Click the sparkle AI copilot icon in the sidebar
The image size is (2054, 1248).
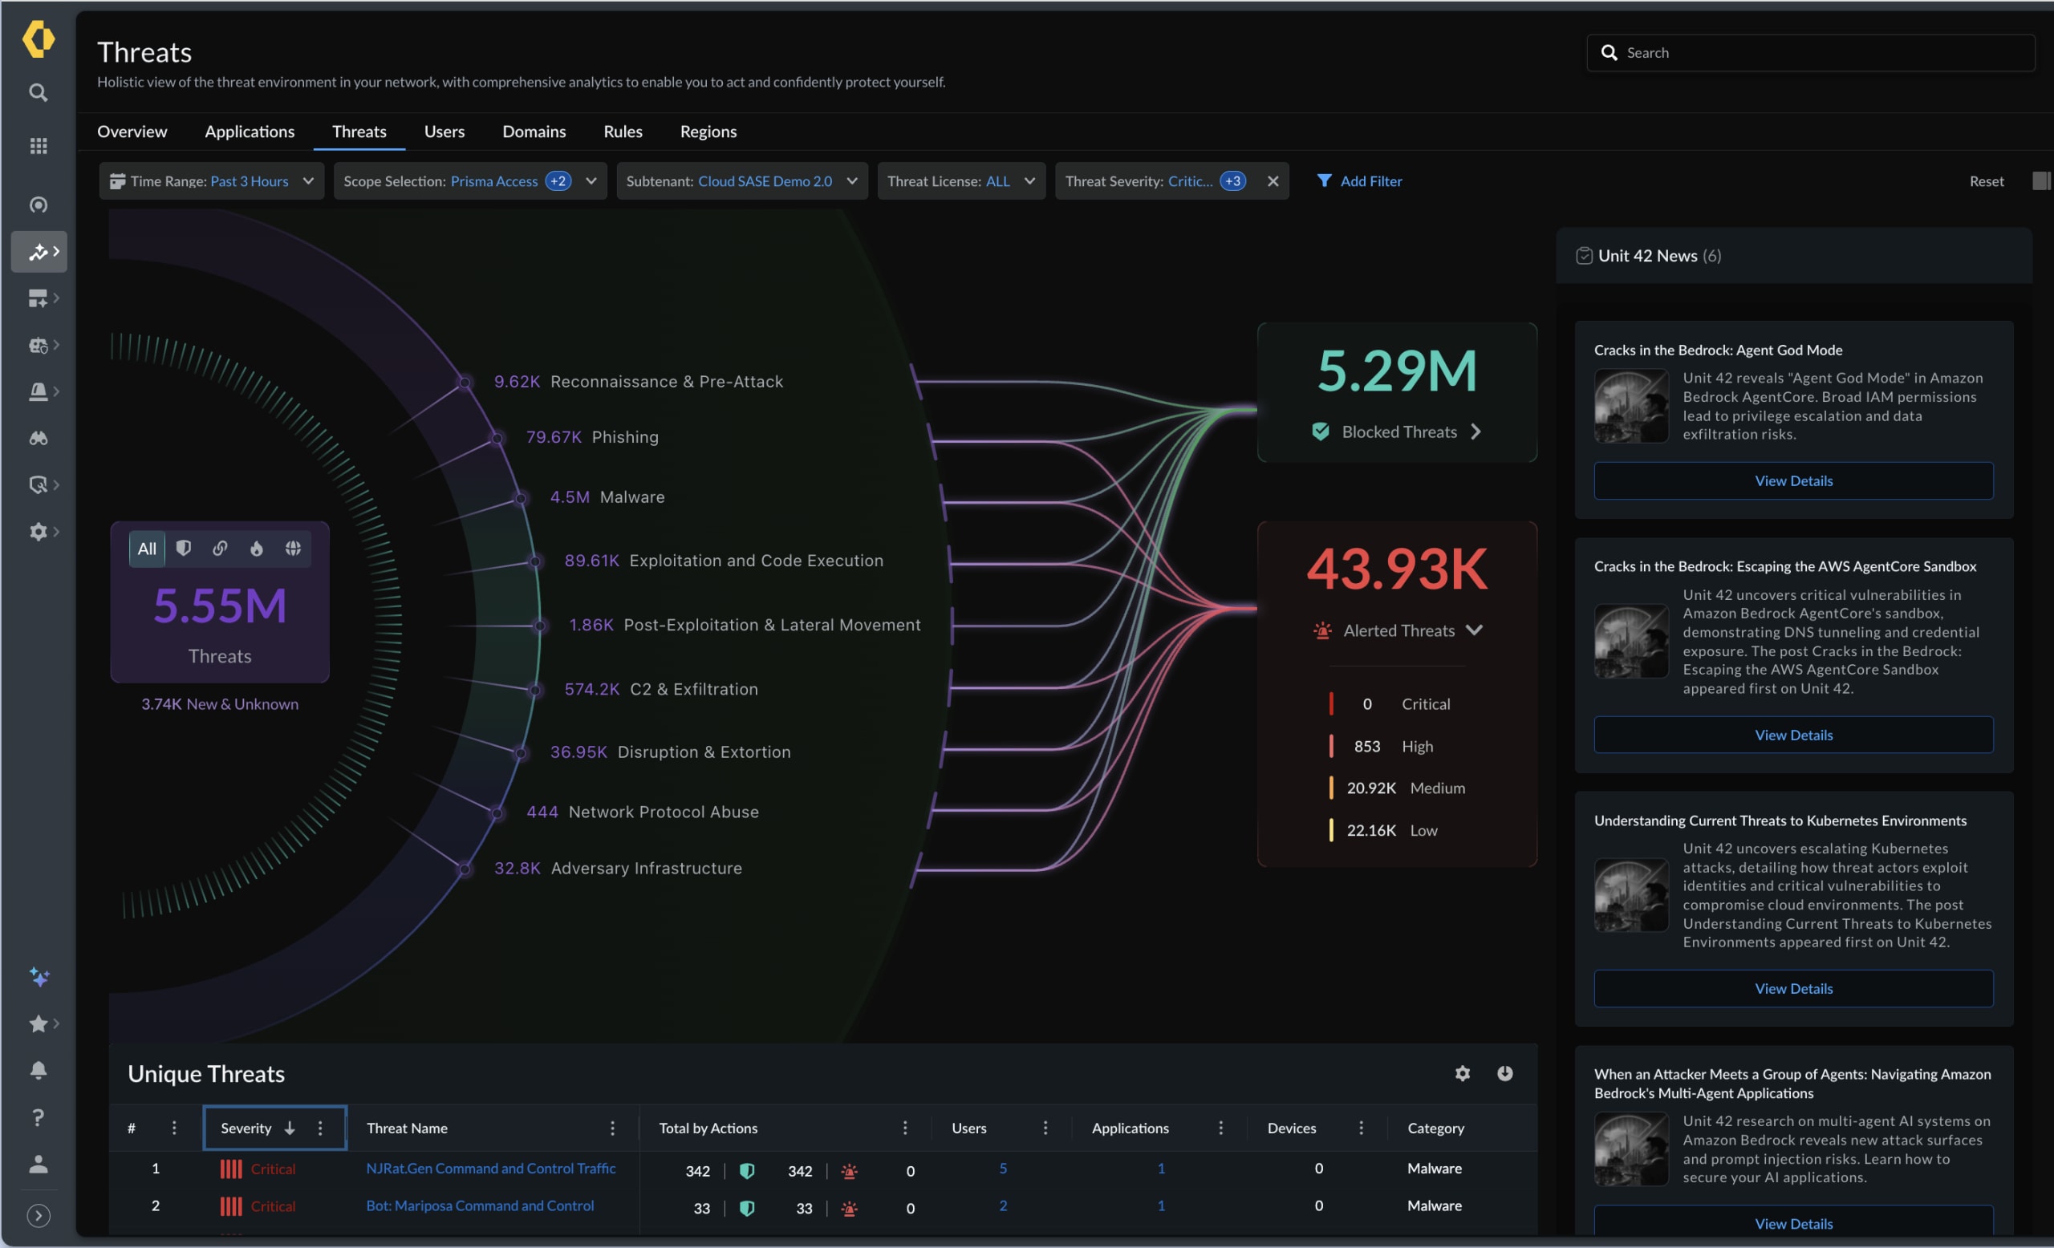pos(38,978)
